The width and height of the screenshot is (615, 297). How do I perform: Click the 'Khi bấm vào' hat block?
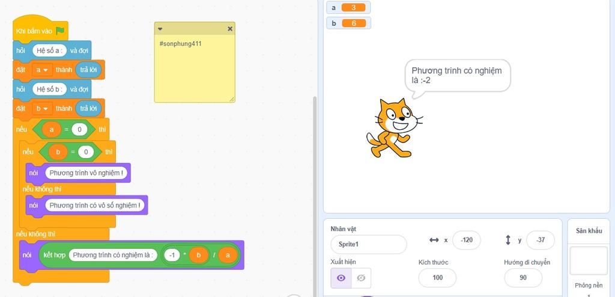click(34, 31)
